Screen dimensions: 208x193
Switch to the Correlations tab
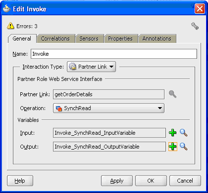click(x=55, y=39)
